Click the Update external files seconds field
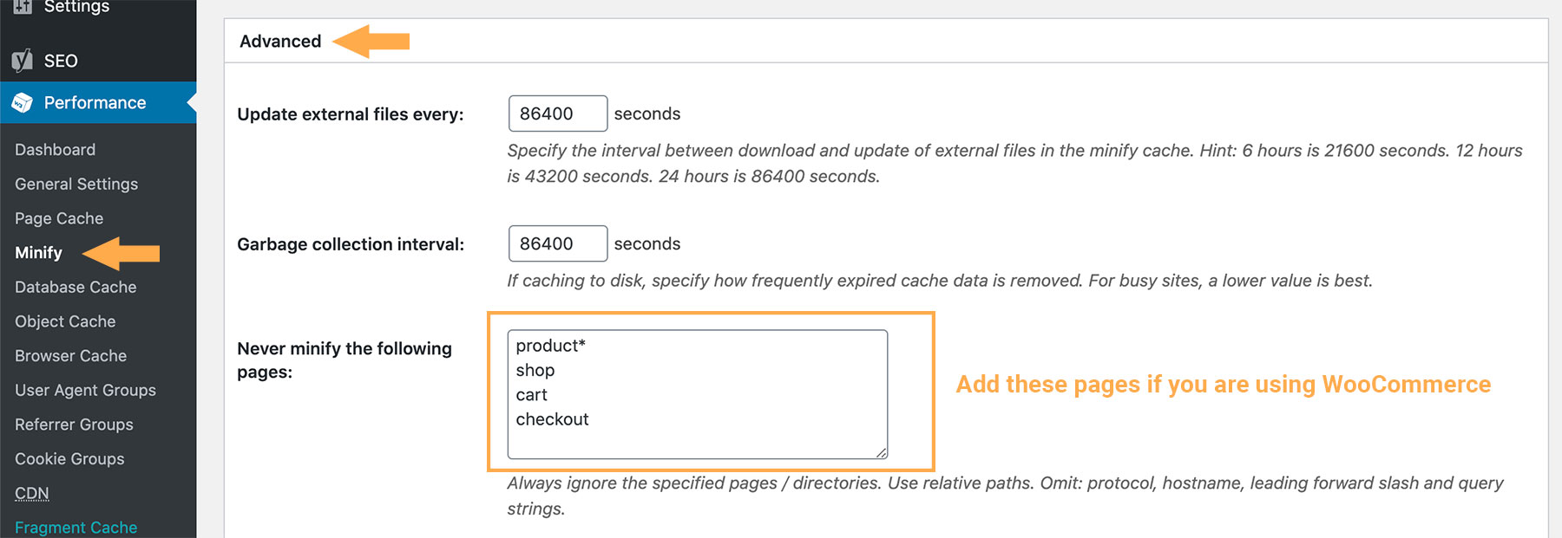Viewport: 1562px width, 538px height. point(557,113)
